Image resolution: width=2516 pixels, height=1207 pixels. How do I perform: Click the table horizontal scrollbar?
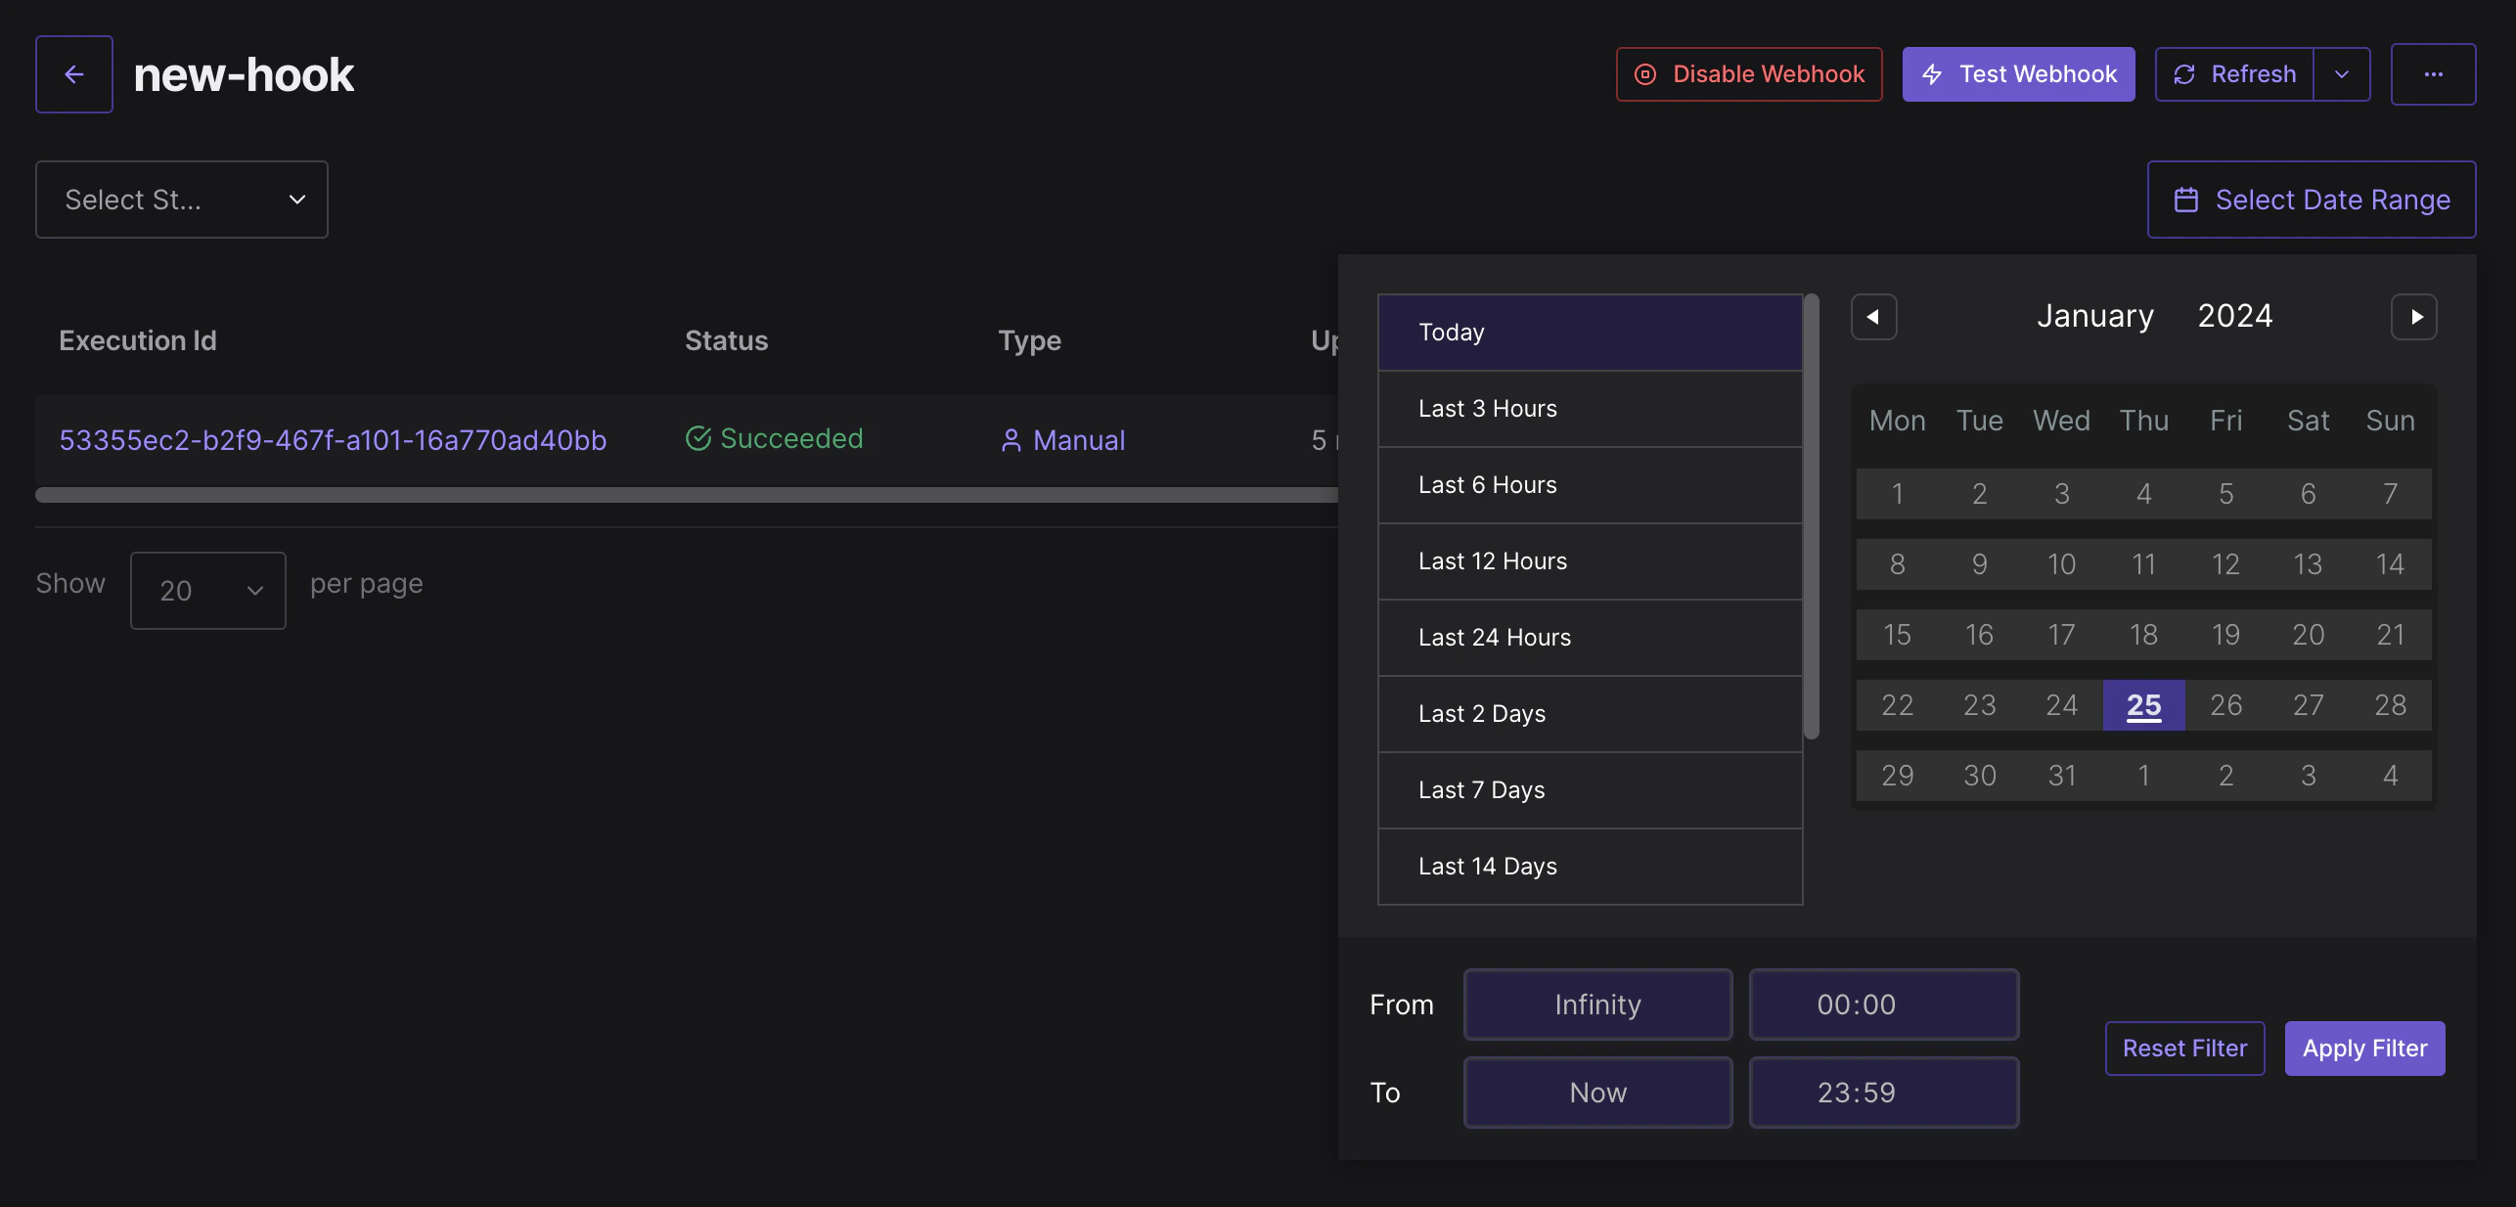(687, 495)
